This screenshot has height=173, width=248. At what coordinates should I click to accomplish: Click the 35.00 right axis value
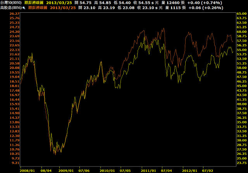(242, 122)
